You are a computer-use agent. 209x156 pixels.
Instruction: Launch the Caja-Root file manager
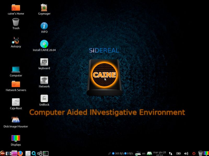[15, 102]
